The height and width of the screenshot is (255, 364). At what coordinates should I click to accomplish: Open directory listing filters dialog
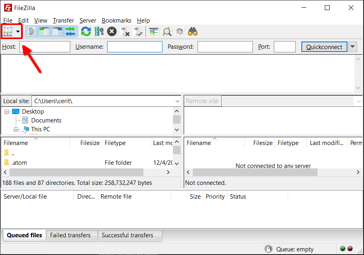(154, 31)
